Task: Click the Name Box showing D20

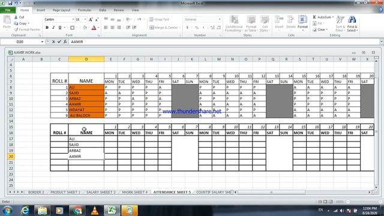Action: tap(20, 42)
